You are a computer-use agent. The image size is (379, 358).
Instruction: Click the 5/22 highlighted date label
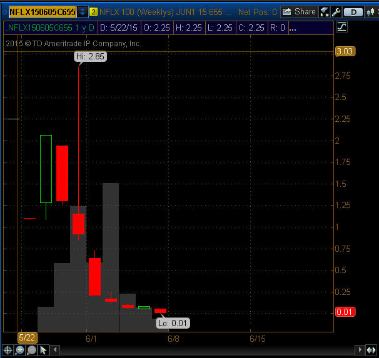pos(27,337)
